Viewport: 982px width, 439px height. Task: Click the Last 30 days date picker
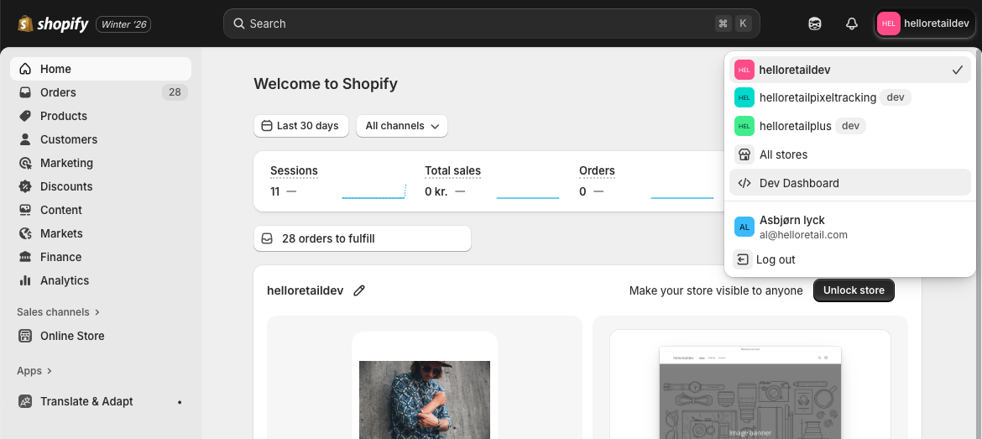(300, 126)
